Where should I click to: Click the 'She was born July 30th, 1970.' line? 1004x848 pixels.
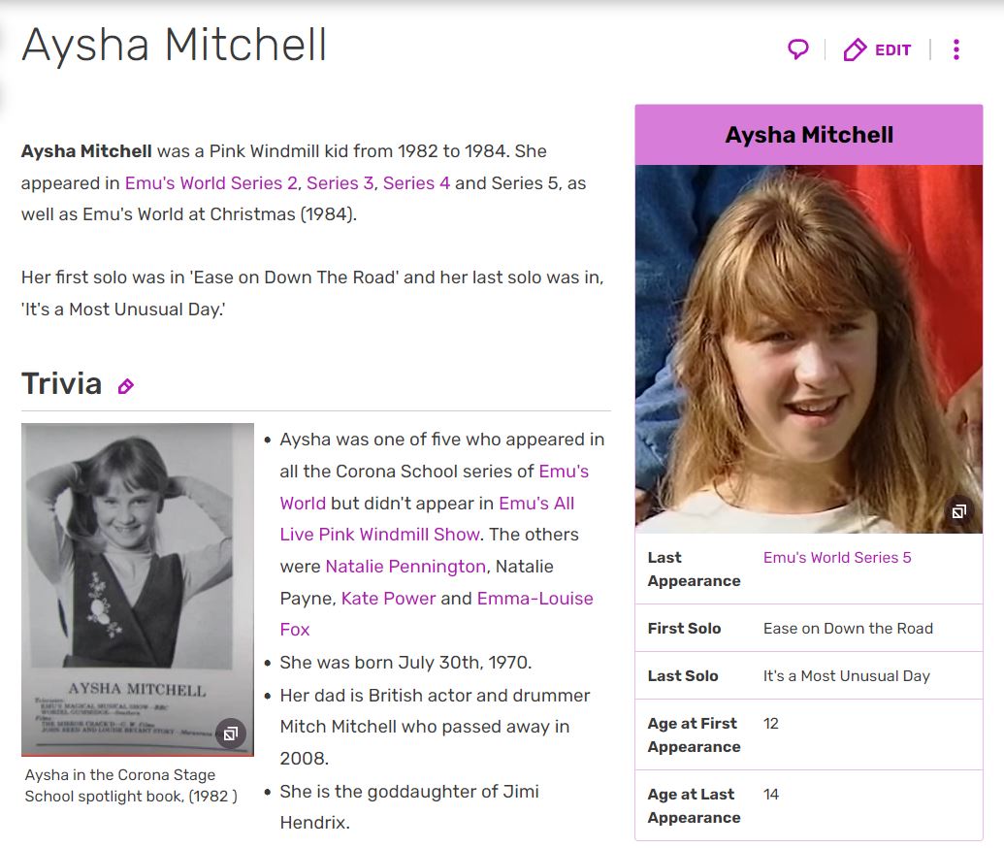tap(405, 663)
